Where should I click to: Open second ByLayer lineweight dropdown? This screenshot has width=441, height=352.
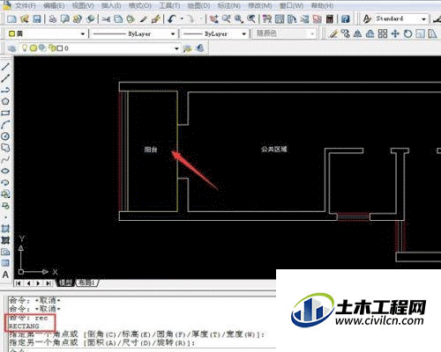(x=243, y=34)
